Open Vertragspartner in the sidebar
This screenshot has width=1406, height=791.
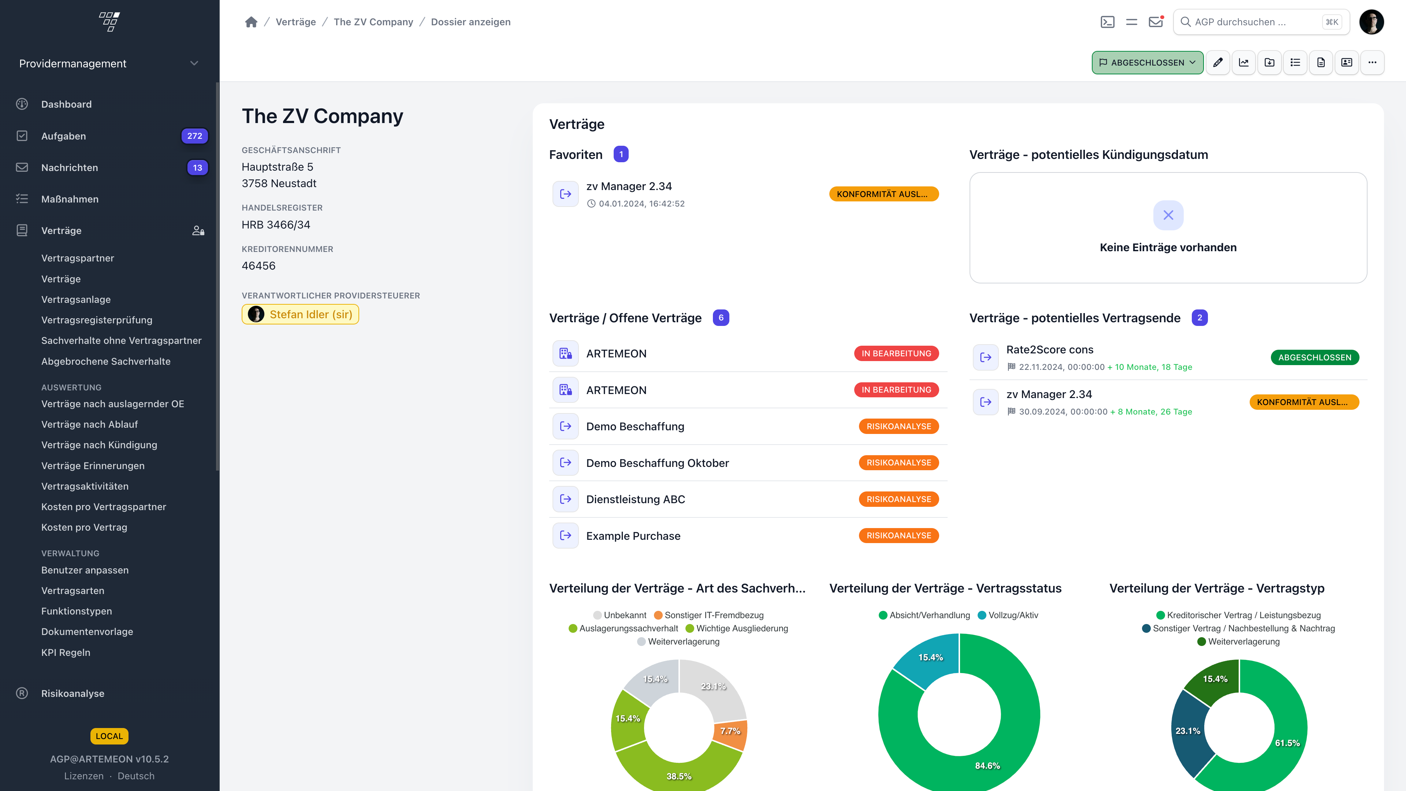(78, 258)
